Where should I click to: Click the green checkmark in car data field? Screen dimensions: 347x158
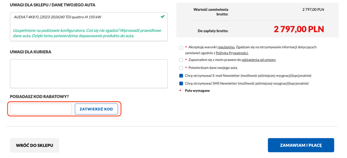163,17
